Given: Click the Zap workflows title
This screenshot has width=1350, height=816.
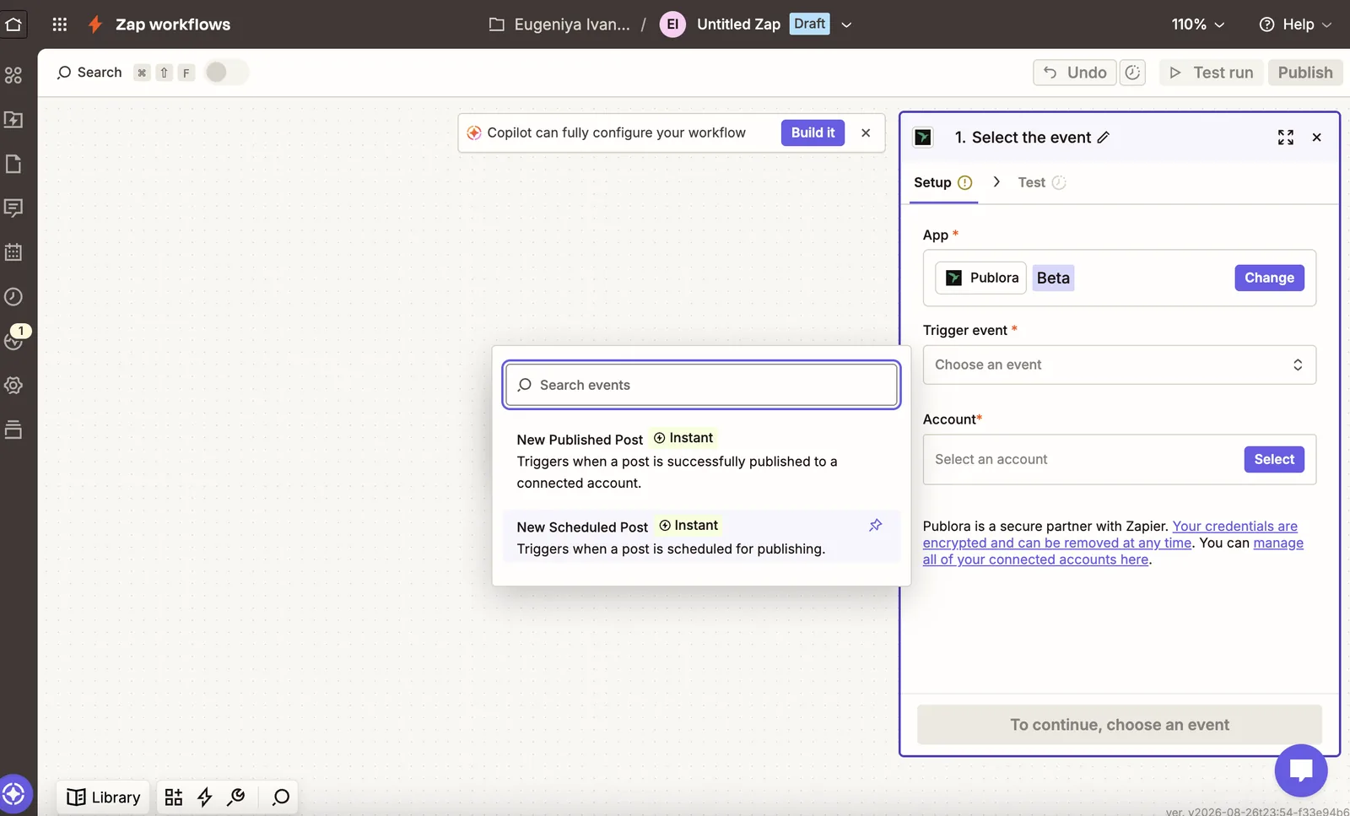Looking at the screenshot, I should pos(173,24).
